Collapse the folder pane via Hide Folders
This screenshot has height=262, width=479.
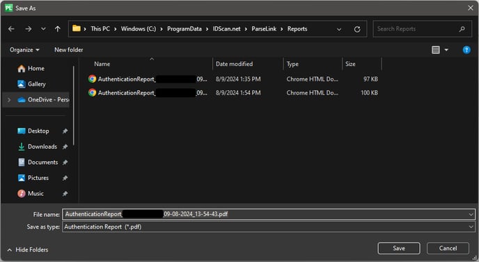(x=28, y=249)
